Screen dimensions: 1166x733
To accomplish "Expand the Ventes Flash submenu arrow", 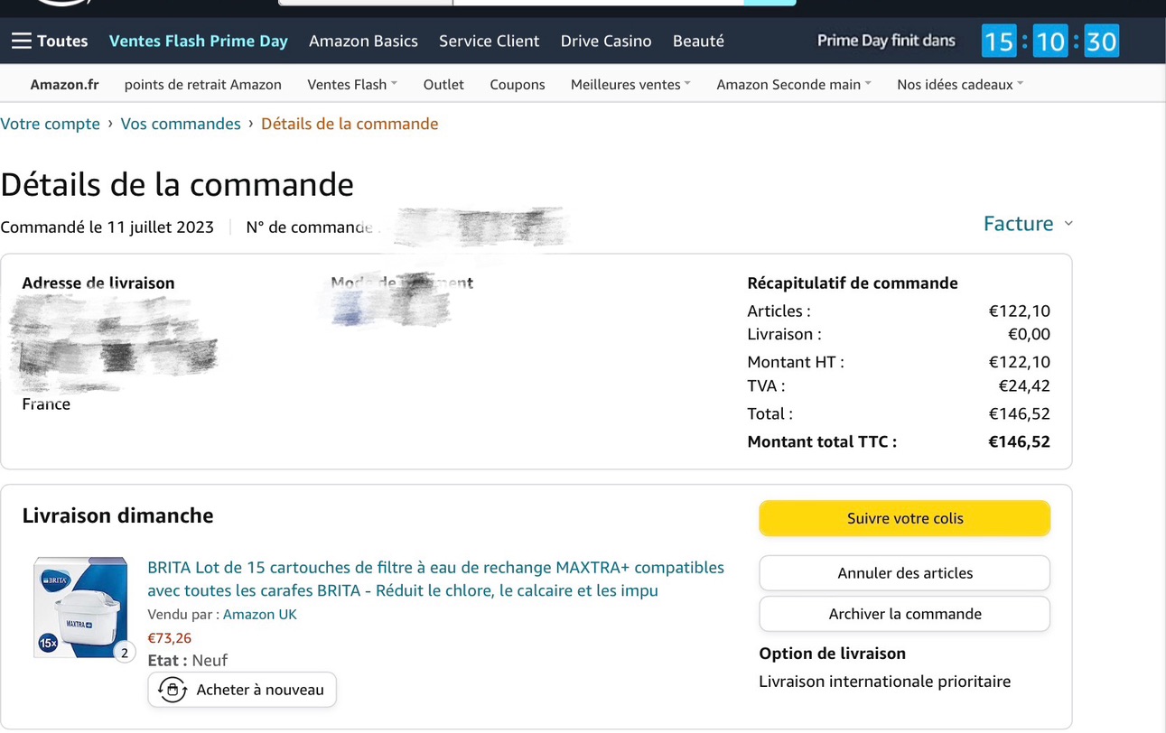I will 394,84.
